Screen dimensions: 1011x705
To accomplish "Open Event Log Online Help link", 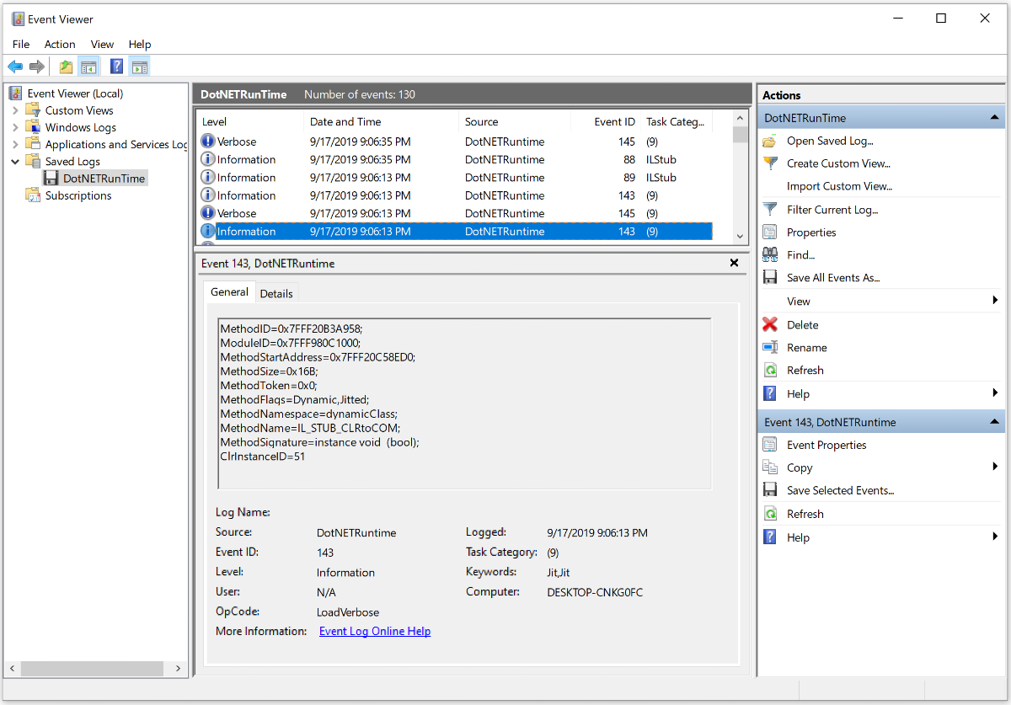I will [375, 631].
